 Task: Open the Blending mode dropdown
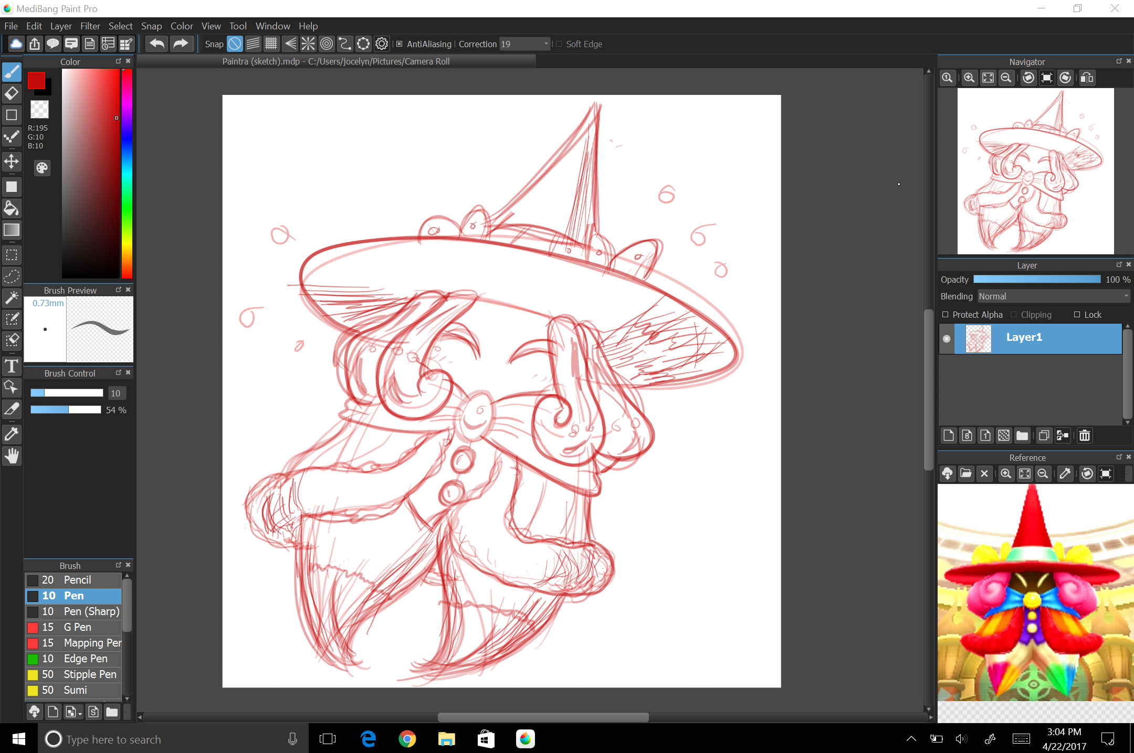pyautogui.click(x=1054, y=296)
